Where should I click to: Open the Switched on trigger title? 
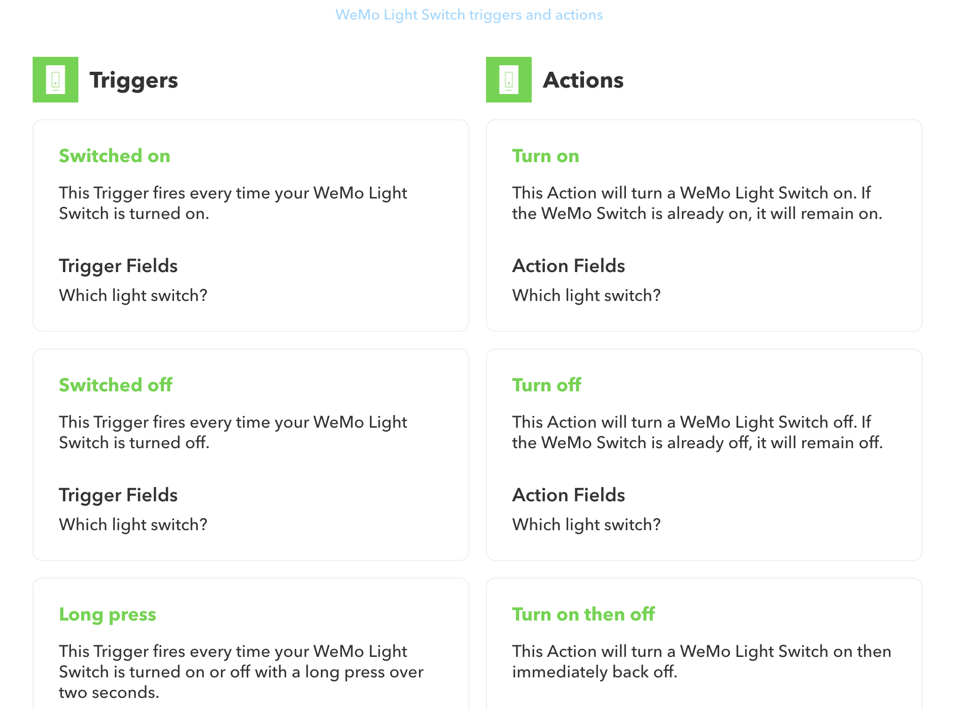point(115,156)
